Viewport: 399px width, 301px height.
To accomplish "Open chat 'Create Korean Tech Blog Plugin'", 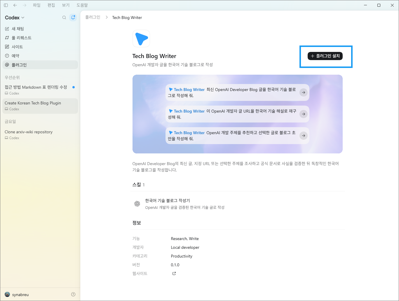I will click(x=40, y=106).
